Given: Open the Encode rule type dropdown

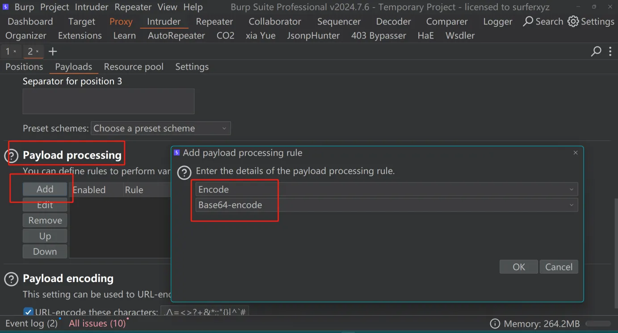Looking at the screenshot, I should coord(387,189).
